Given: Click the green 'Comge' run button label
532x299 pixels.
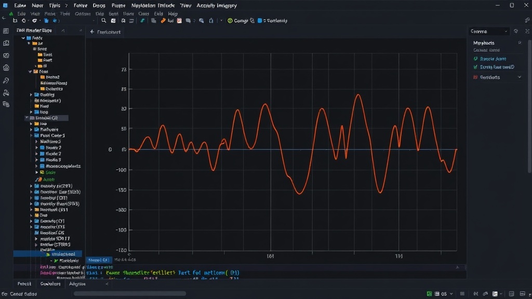Looking at the screenshot, I should tap(241, 21).
